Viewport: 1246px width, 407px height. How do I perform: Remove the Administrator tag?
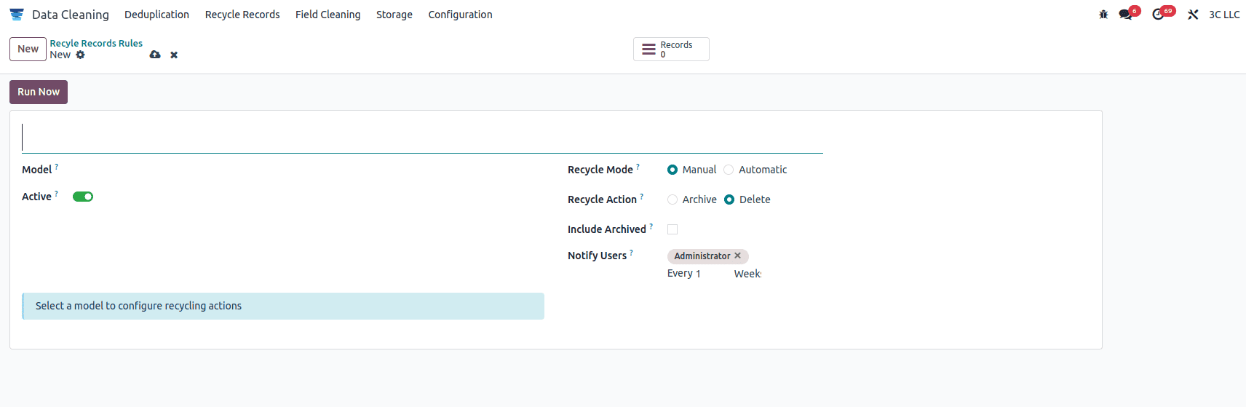[737, 256]
